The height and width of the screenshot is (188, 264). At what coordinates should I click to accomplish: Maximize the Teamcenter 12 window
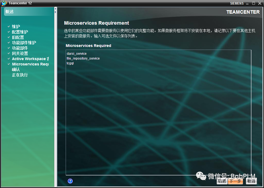point(254,3)
